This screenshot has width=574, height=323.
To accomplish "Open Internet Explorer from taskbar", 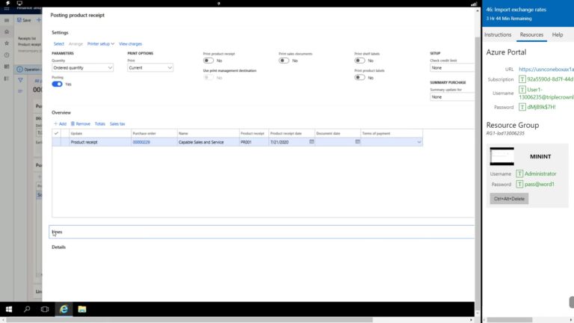I will pyautogui.click(x=64, y=310).
